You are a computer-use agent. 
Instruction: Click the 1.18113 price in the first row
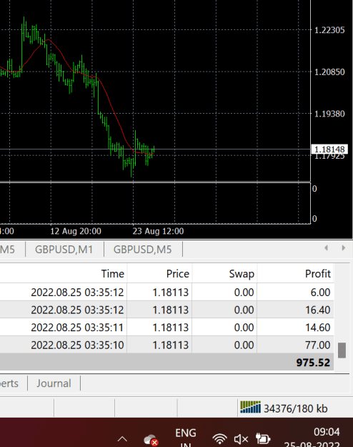[171, 293]
